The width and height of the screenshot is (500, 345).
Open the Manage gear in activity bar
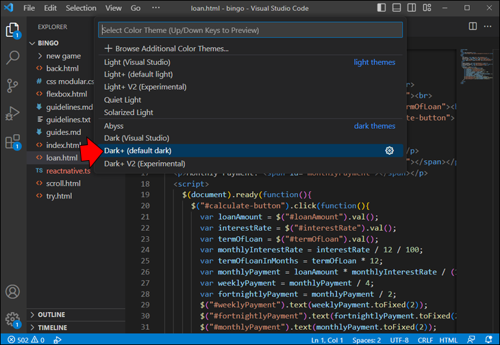13,319
